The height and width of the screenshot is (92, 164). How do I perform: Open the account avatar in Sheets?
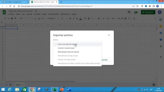tap(160, 12)
